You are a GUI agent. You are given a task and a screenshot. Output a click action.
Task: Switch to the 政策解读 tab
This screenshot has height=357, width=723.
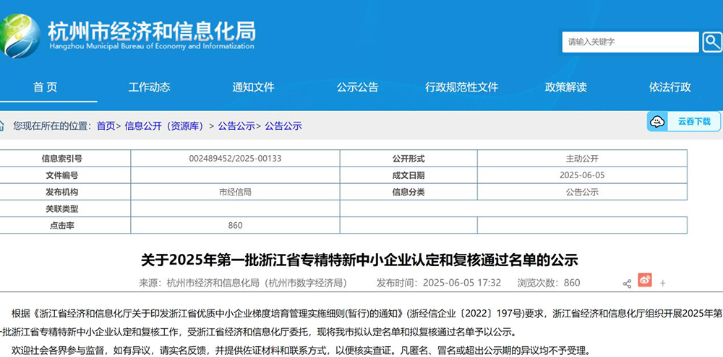565,87
